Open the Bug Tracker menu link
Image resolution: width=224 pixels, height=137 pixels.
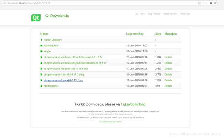pos(154,14)
